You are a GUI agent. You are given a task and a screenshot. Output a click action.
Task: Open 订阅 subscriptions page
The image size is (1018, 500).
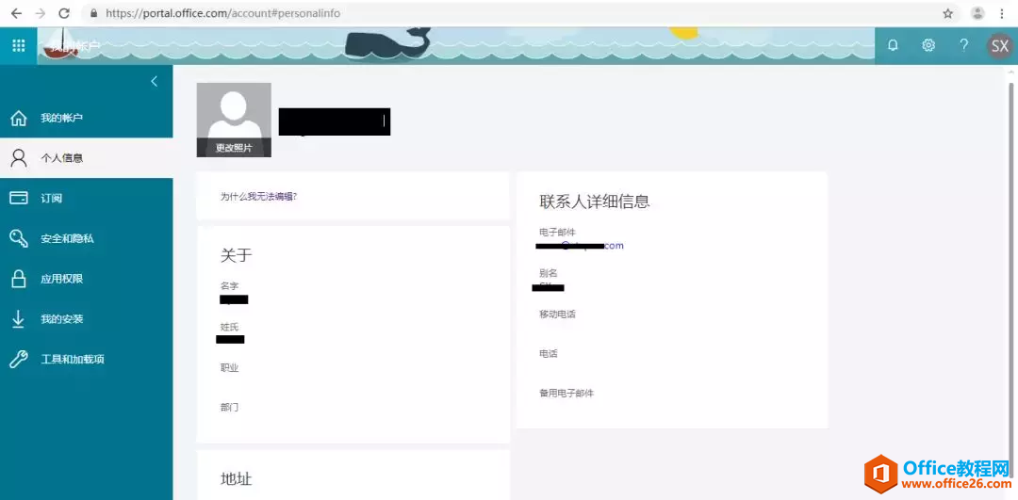coord(52,199)
